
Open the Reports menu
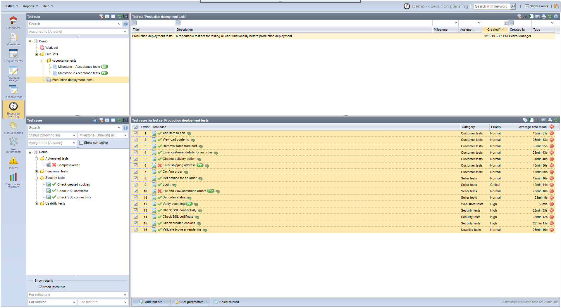click(x=30, y=6)
